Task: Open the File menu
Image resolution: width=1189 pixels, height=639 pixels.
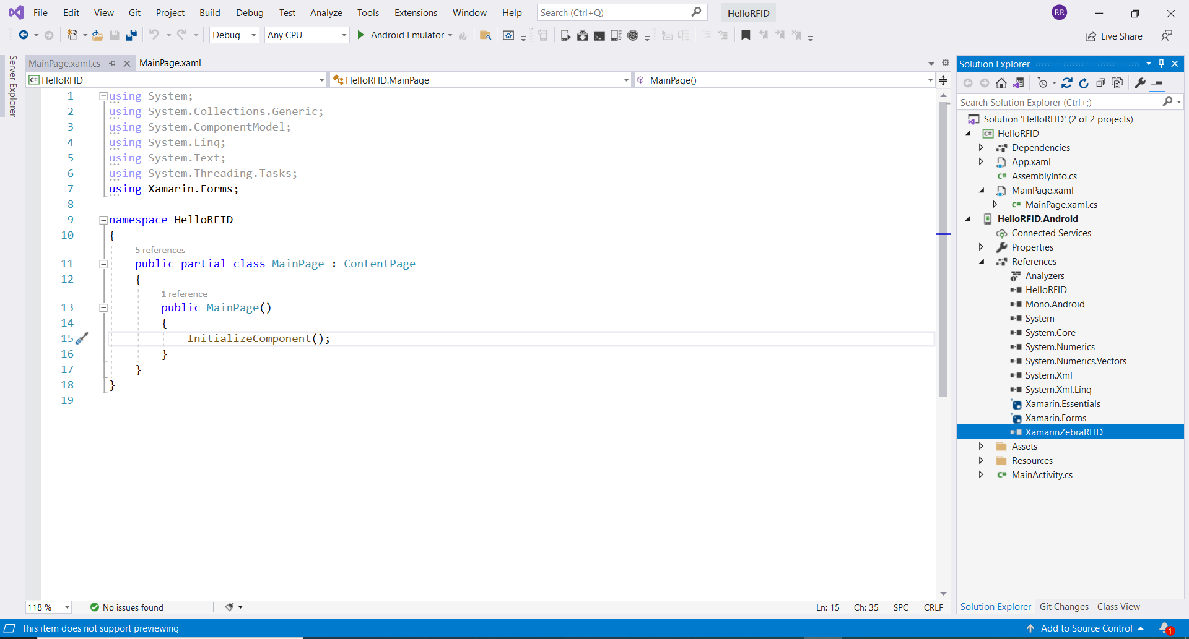Action: coord(40,12)
